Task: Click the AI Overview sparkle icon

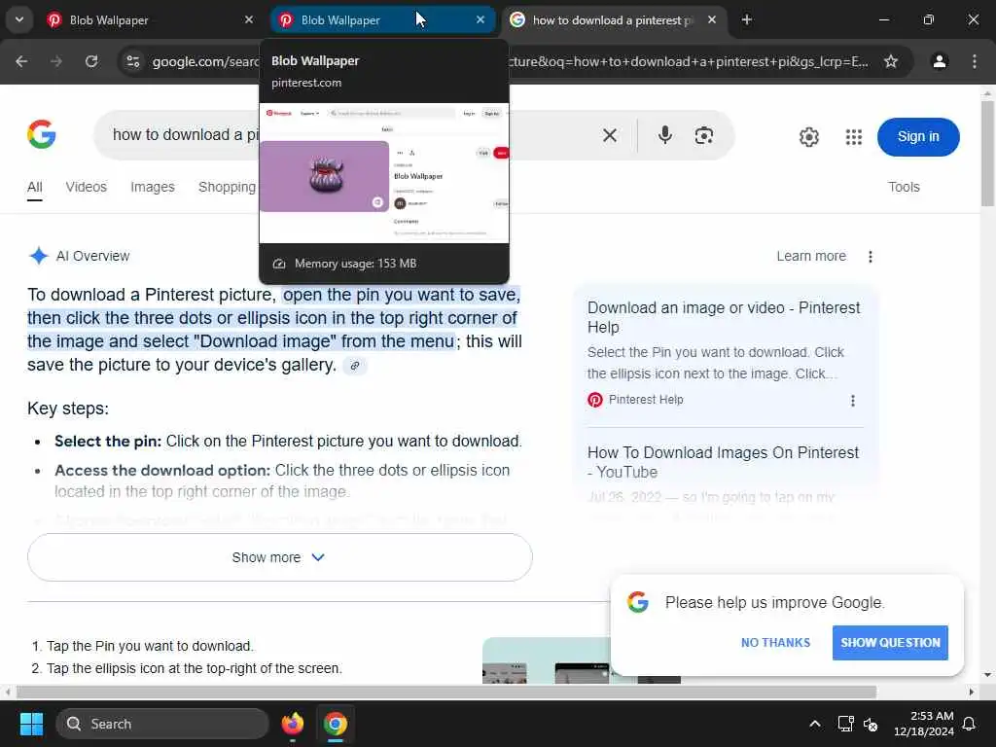Action: [x=39, y=256]
